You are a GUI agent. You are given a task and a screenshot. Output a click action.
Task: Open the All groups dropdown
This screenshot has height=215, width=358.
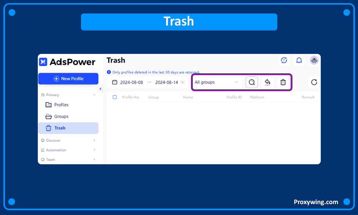pyautogui.click(x=216, y=82)
